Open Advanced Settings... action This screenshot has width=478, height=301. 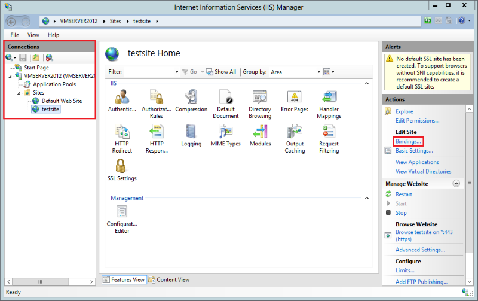tap(420, 250)
